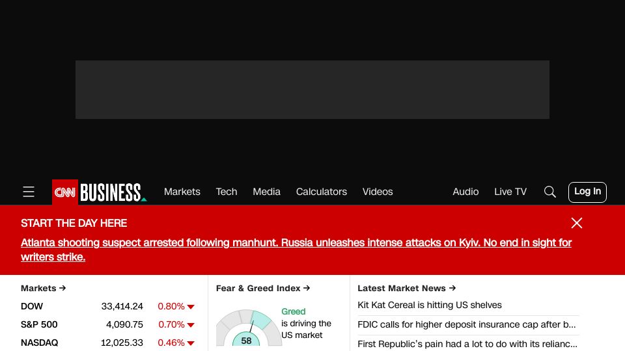Viewport: 625px width, 351px height.
Task: Open First Republic's pain story
Action: pos(467,344)
